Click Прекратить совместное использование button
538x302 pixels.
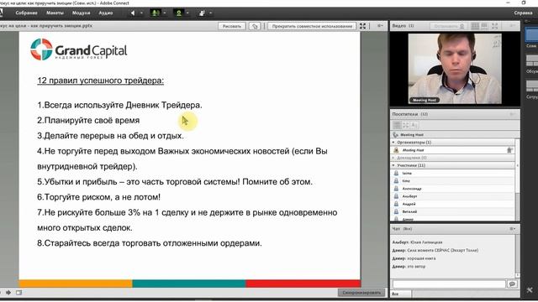[312, 26]
